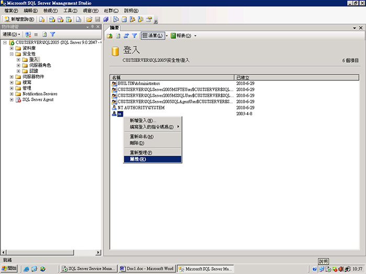This screenshot has width=366, height=274.
Task: Click the Template Explorer icon in main toolbar
Action: [x=141, y=19]
